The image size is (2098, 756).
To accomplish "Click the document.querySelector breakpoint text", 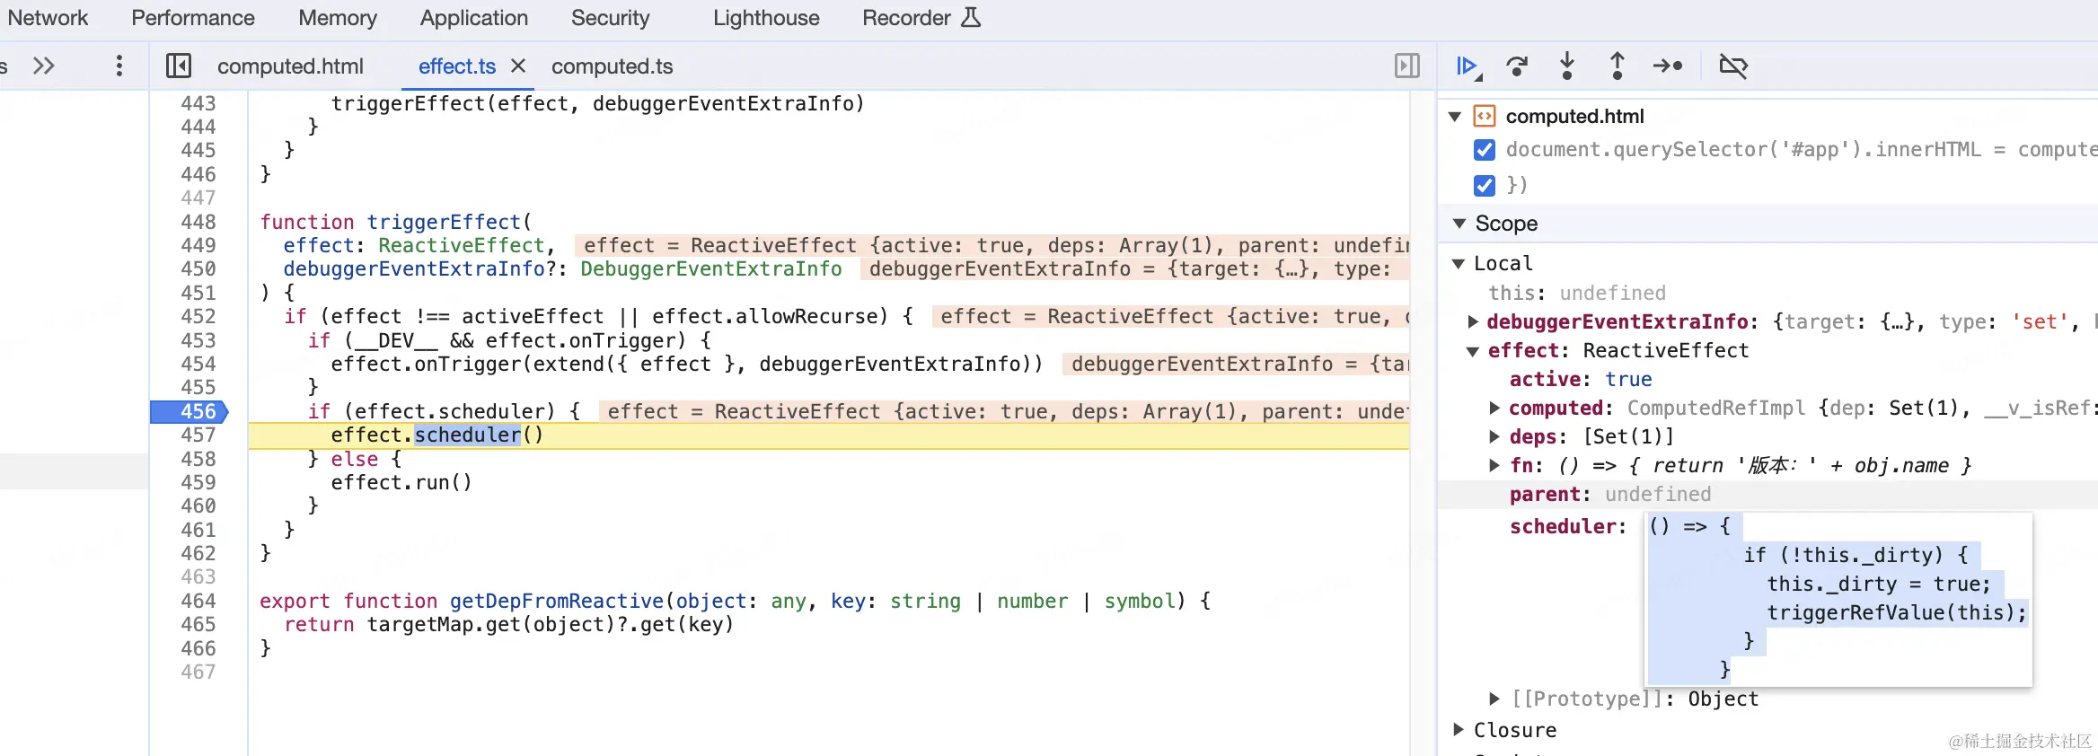I will point(1802,150).
